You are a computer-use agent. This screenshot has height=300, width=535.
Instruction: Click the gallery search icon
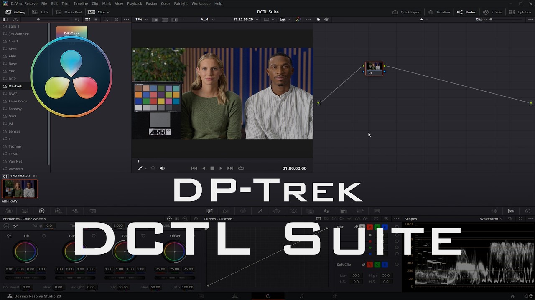(106, 19)
